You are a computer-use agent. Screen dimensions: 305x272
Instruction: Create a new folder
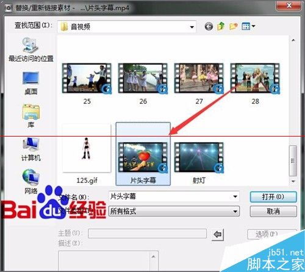(233, 26)
